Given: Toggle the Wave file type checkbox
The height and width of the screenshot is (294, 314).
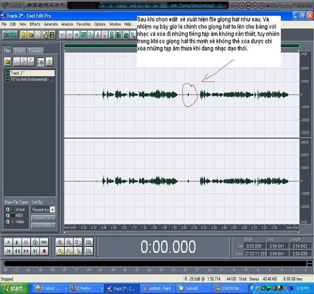Looking at the screenshot, I should click(x=7, y=210).
